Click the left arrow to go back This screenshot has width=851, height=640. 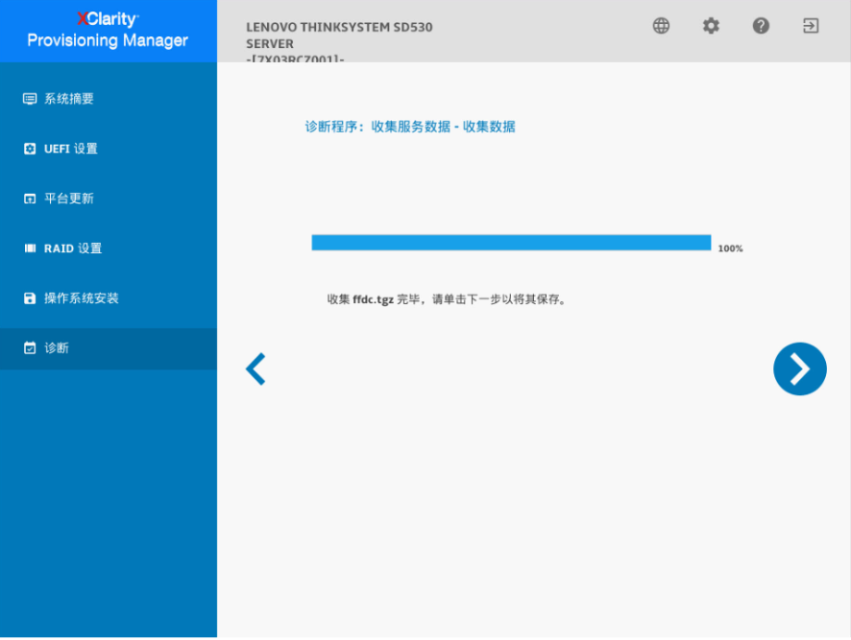coord(255,368)
